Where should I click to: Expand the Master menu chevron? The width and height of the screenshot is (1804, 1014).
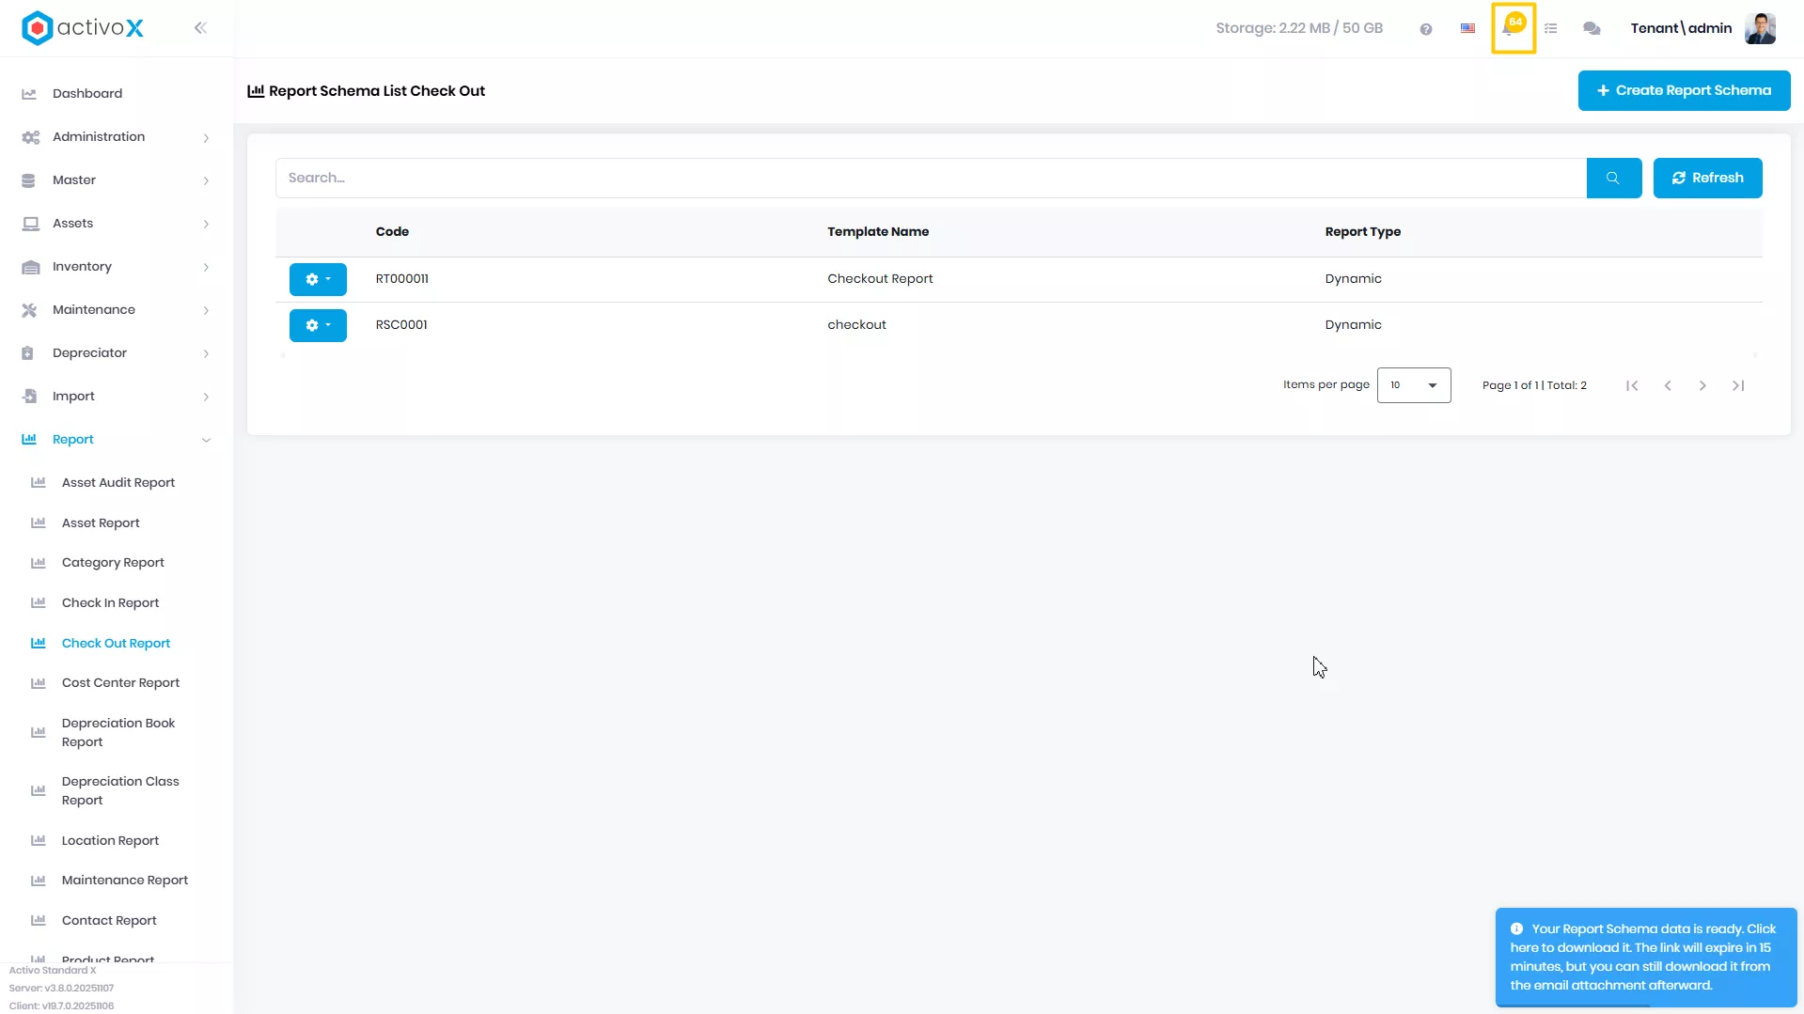point(206,181)
